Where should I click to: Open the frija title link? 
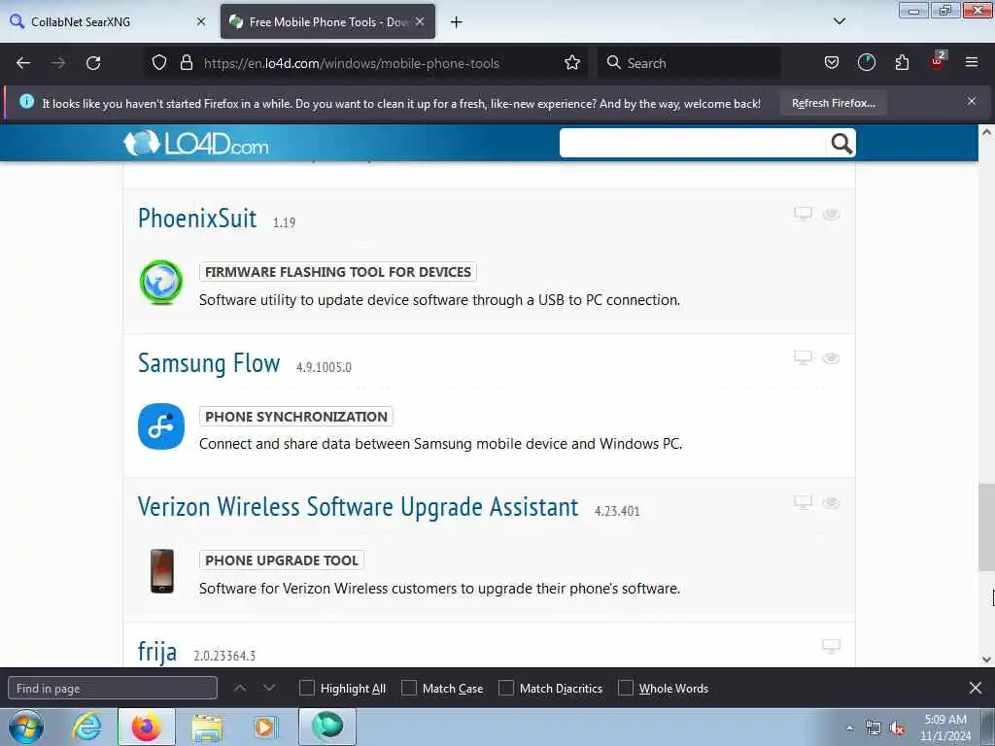click(x=157, y=652)
